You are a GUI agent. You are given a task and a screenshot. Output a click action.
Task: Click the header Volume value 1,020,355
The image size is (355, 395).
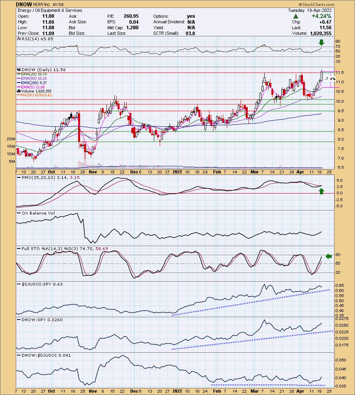(x=321, y=33)
